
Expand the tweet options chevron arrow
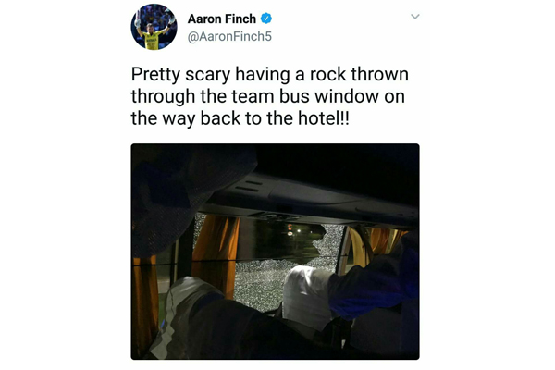[x=414, y=17]
